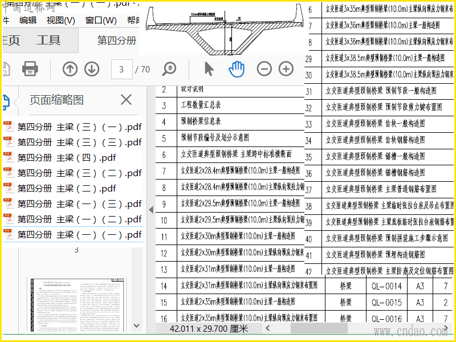Select the arrow selection tool
The width and height of the screenshot is (456, 342).
pyautogui.click(x=209, y=69)
